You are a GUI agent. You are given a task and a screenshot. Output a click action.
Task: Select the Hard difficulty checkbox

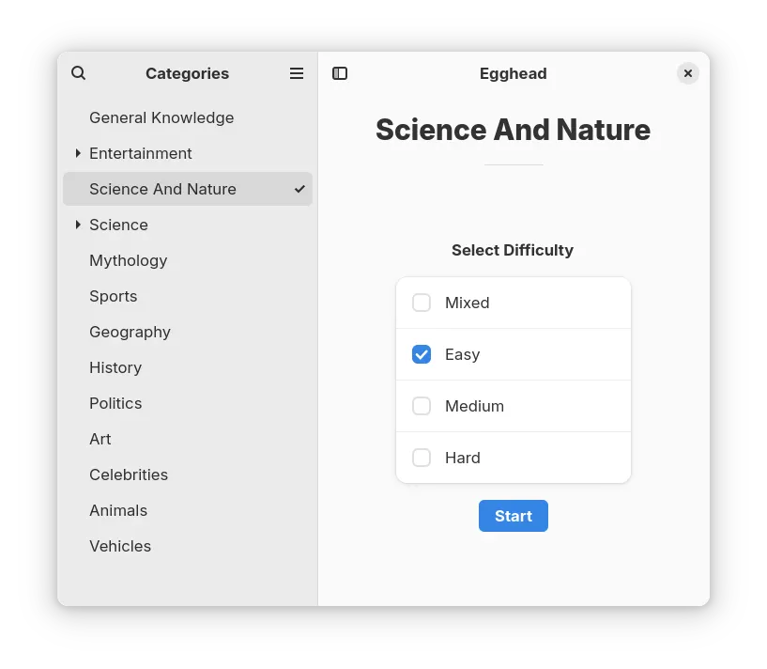[422, 458]
